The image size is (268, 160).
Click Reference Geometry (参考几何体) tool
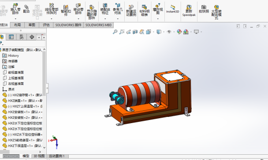point(118,9)
